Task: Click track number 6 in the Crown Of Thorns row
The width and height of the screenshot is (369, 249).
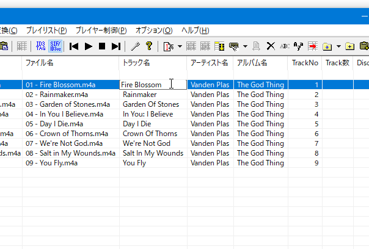Action: click(316, 134)
